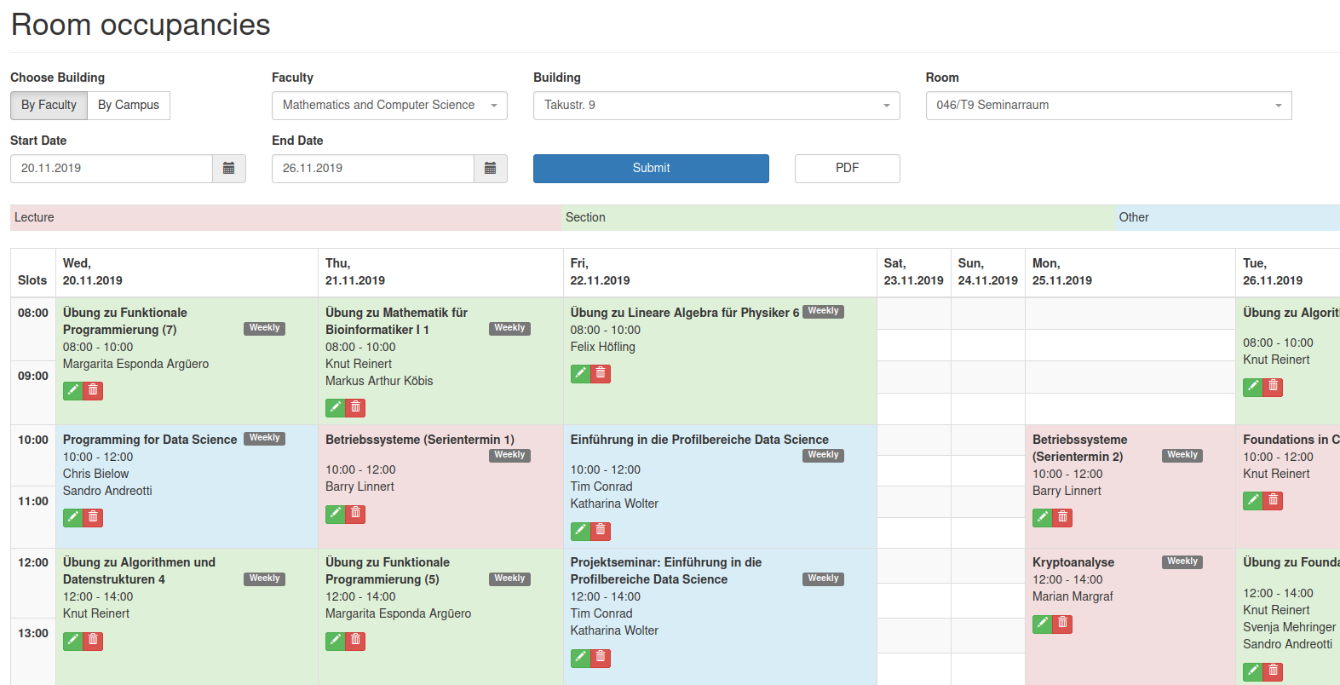Delete the Kryptoanalyse entry
Screen dimensions: 1340x685
tap(1062, 624)
